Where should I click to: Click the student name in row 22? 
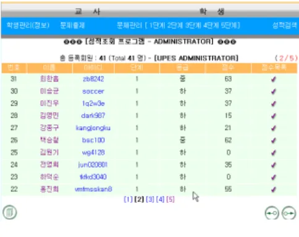point(49,189)
